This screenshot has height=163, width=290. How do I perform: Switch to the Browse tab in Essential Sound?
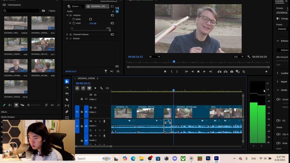[280, 8]
